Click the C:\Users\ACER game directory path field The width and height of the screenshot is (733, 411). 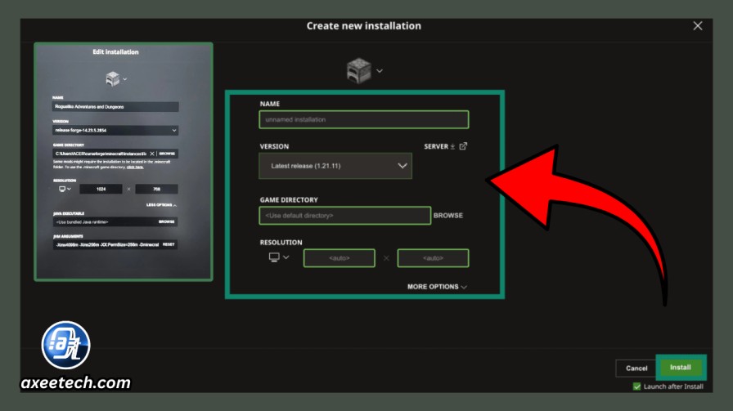pyautogui.click(x=101, y=154)
